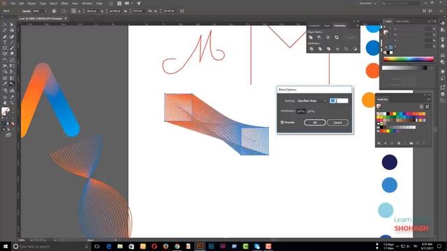Open Photoshop from the taskbar
This screenshot has width=447, height=251.
[211, 246]
